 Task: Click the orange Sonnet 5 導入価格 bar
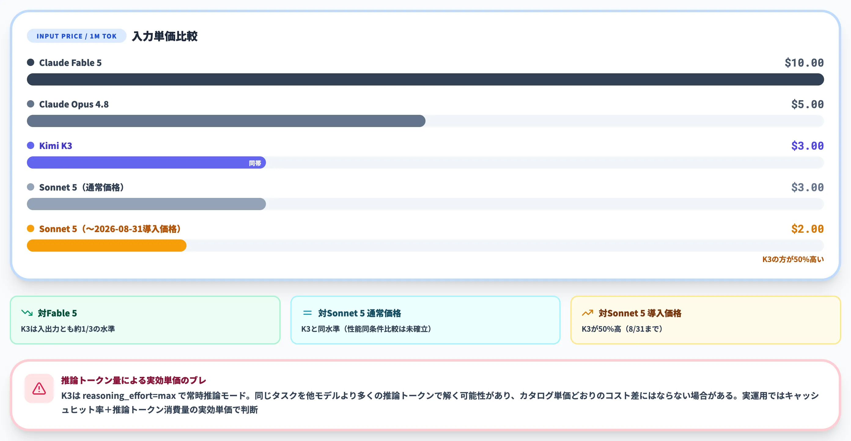tap(107, 246)
